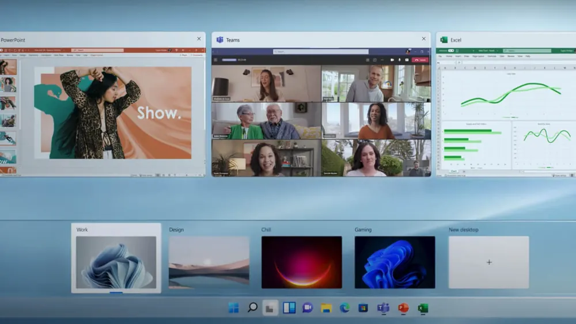Click share screen icon in Teams toolbar
This screenshot has height=324, width=576.
407,60
